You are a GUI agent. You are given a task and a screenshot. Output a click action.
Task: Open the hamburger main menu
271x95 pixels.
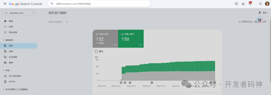tap(5, 4)
